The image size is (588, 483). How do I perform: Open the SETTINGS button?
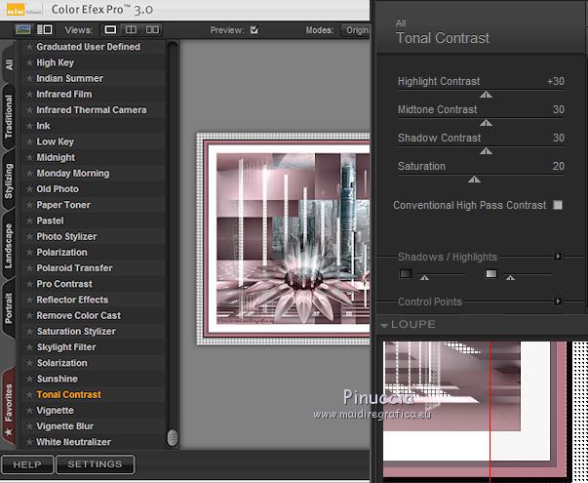(95, 464)
